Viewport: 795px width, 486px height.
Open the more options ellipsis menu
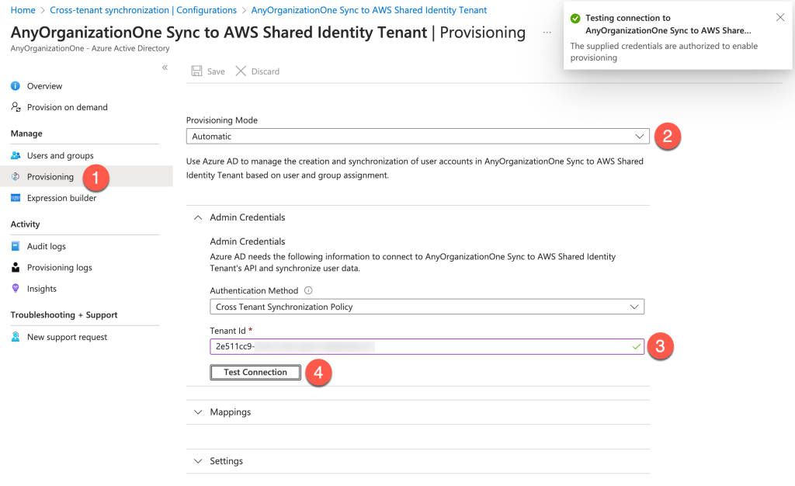tap(547, 32)
